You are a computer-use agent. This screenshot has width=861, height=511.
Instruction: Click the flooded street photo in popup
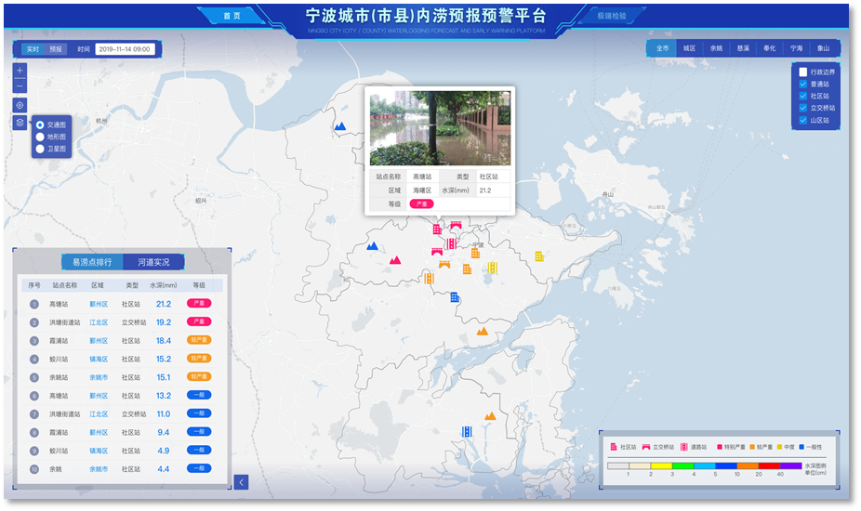tap(440, 127)
